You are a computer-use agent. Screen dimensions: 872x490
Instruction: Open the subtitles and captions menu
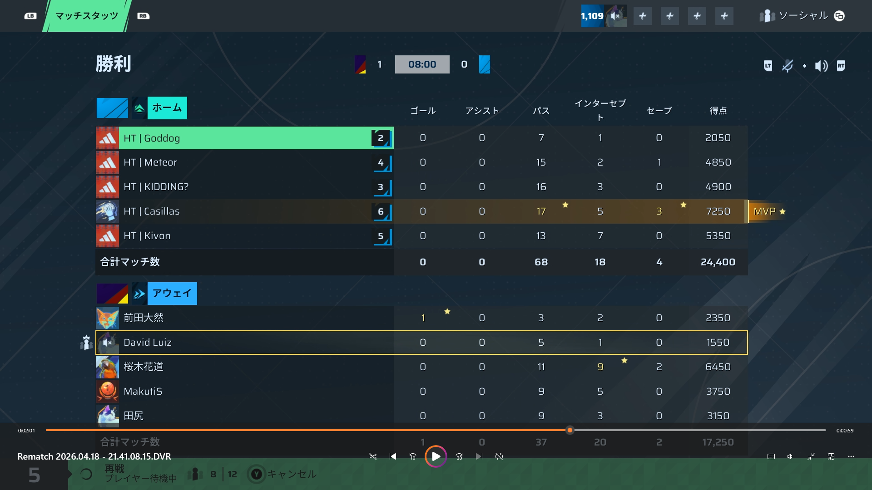click(771, 456)
